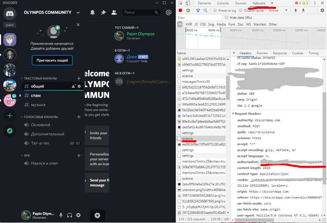The width and height of the screenshot is (327, 223).
Task: Open the Timing tab of request
Action: coord(313,53)
